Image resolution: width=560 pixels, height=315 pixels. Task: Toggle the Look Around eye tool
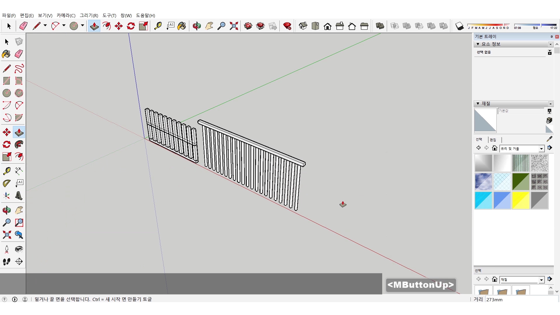click(19, 249)
